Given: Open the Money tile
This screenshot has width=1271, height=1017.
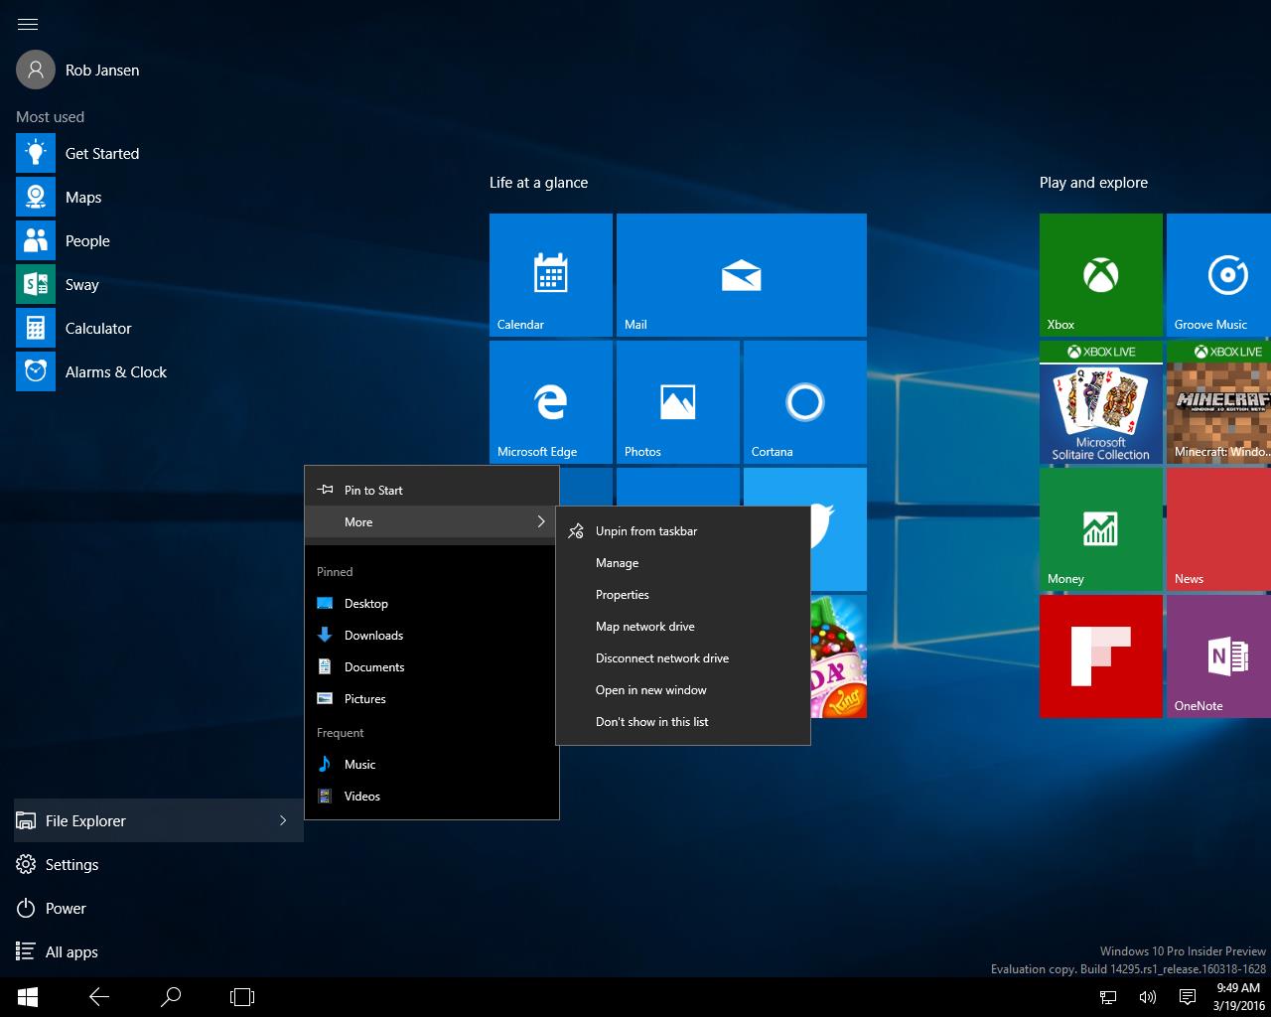Looking at the screenshot, I should pos(1101,529).
